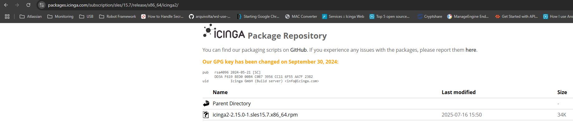The width and height of the screenshot is (573, 124).
Task: Reload the page with refresh icon
Action: click(x=28, y=5)
